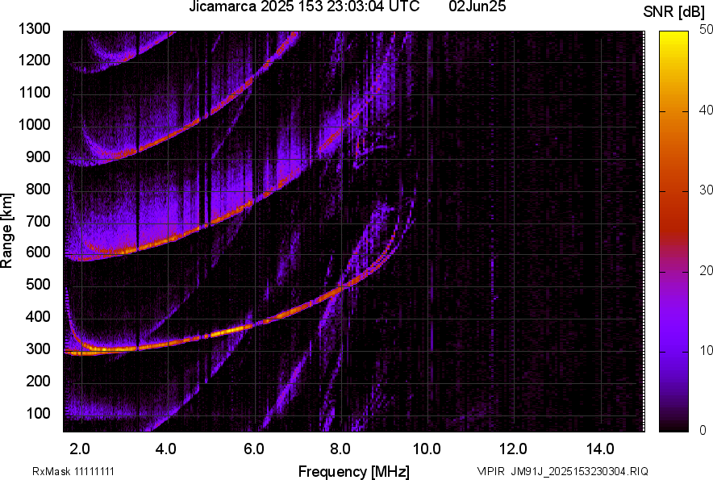Click the frequency tick label "14.0"
The image size is (713, 480).
pyautogui.click(x=600, y=449)
